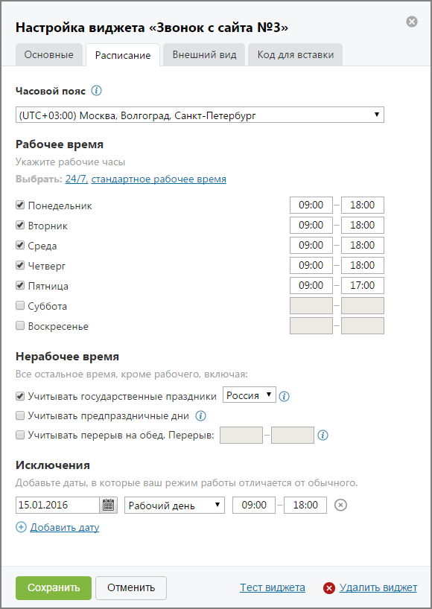The image size is (432, 609).
Task: Click Wednesday end time field
Action: [363, 246]
